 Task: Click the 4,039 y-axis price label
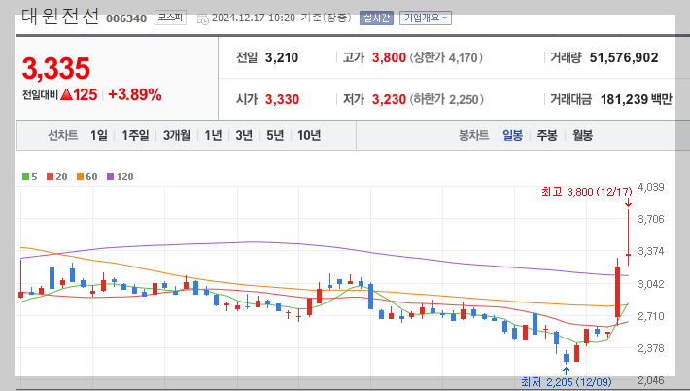651,187
